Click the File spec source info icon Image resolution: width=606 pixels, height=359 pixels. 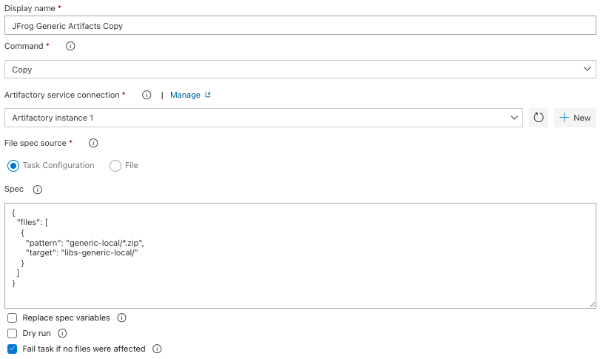point(93,143)
